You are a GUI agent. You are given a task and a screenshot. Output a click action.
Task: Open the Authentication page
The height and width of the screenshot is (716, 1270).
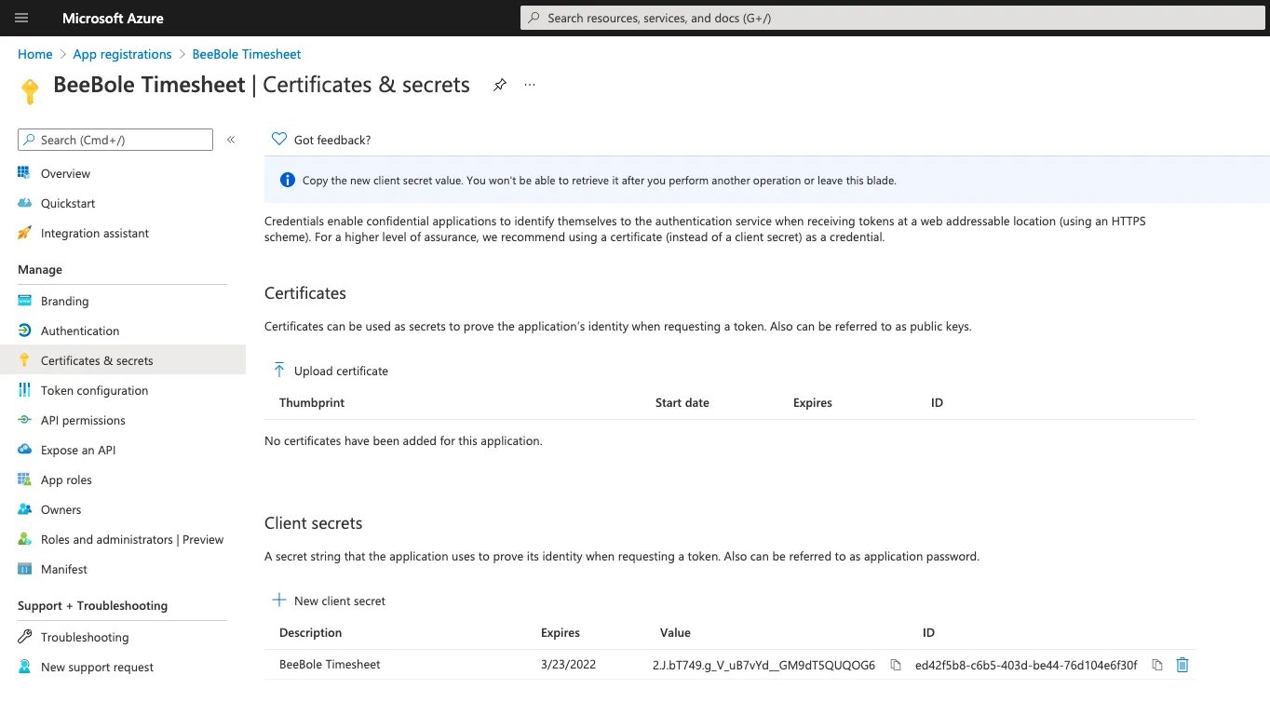pos(80,331)
